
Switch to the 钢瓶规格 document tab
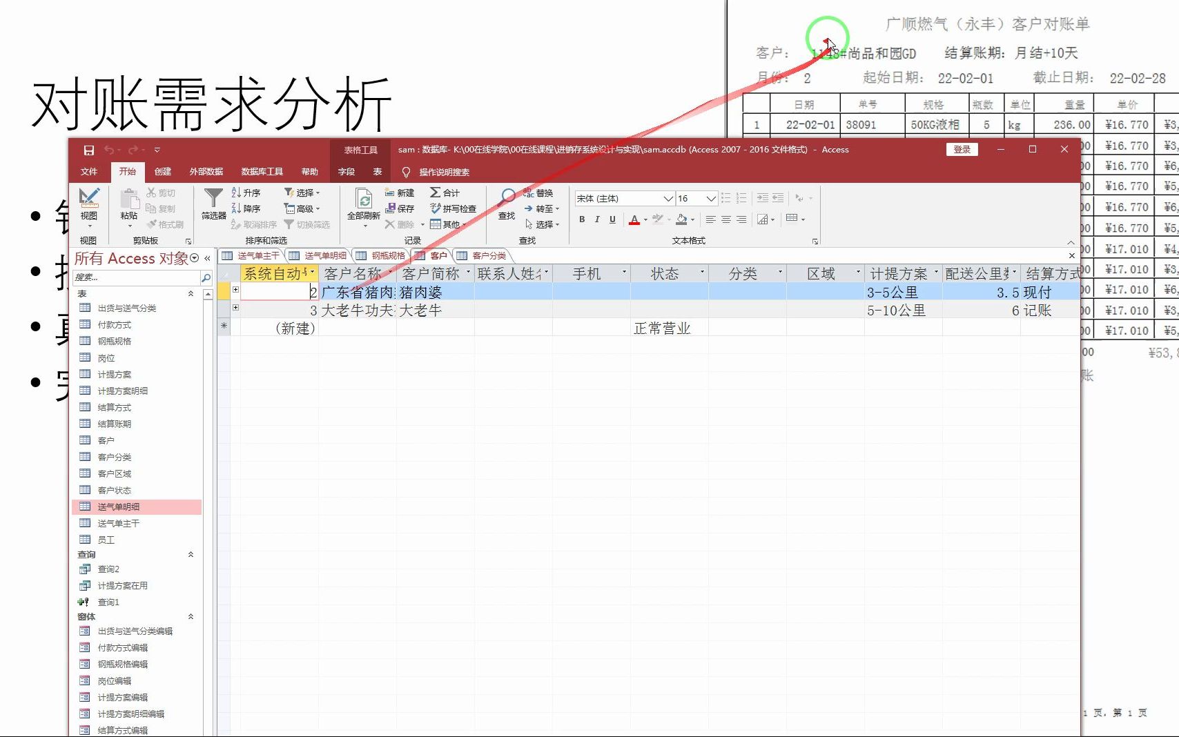(x=381, y=256)
